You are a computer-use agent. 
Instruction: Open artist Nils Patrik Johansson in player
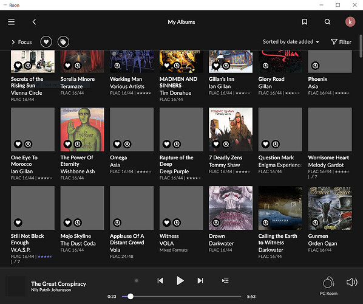(51, 290)
